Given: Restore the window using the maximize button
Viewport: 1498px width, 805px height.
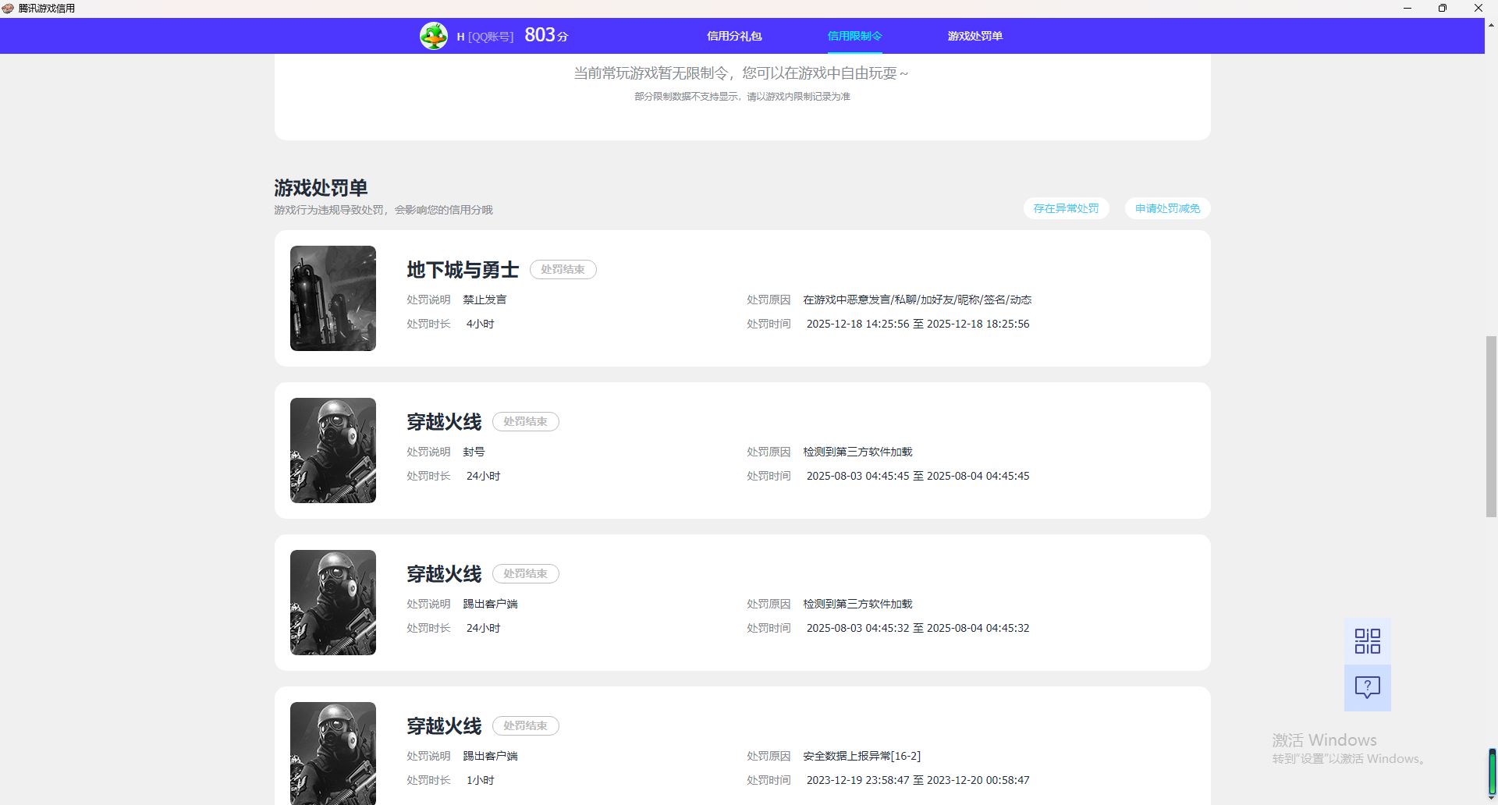Looking at the screenshot, I should [x=1443, y=8].
